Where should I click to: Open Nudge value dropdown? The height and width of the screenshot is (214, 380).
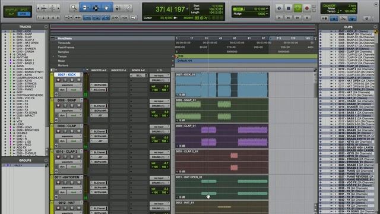[x=267, y=14]
